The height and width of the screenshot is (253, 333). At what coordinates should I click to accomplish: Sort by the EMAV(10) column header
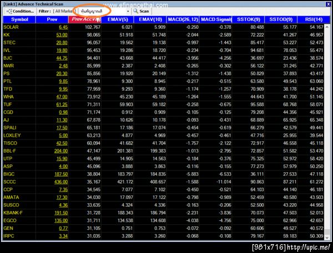[150, 19]
